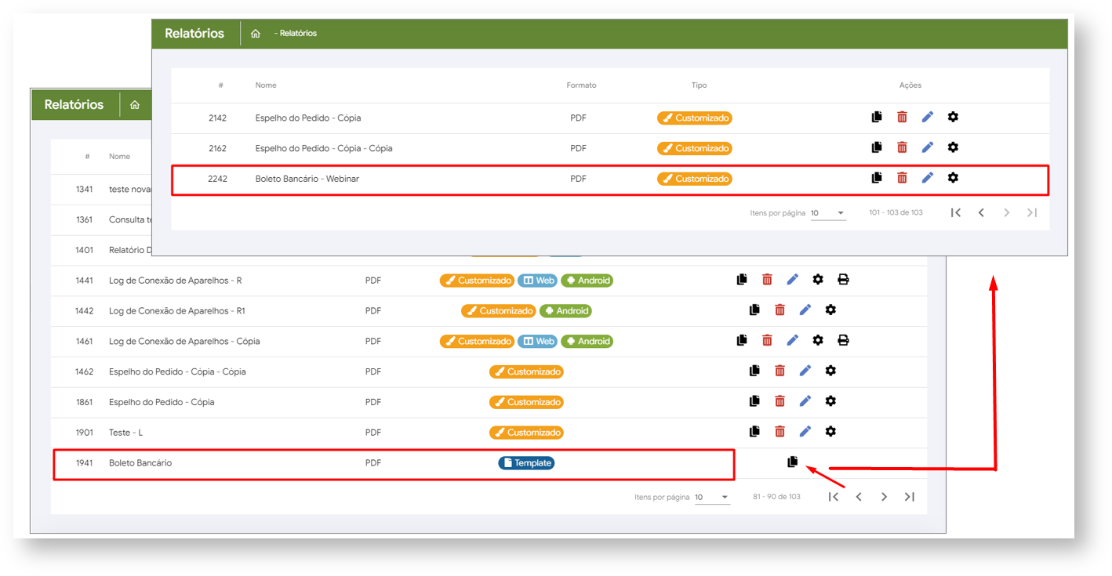1112x576 pixels.
Task: Delete report 1901 Teste - L
Action: point(779,432)
